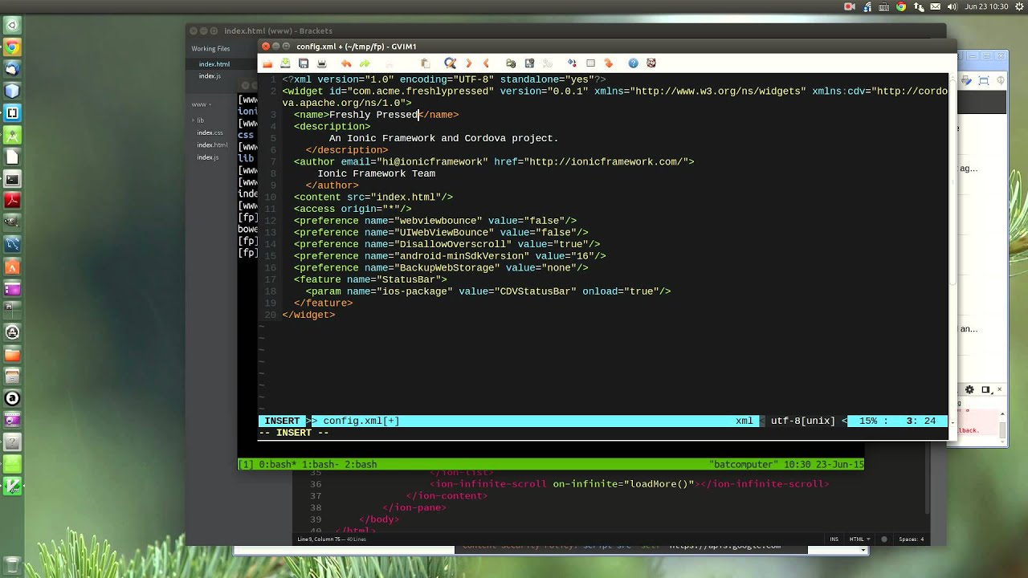The width and height of the screenshot is (1028, 578).
Task: Click the Build tags table icon
Action: (x=590, y=63)
